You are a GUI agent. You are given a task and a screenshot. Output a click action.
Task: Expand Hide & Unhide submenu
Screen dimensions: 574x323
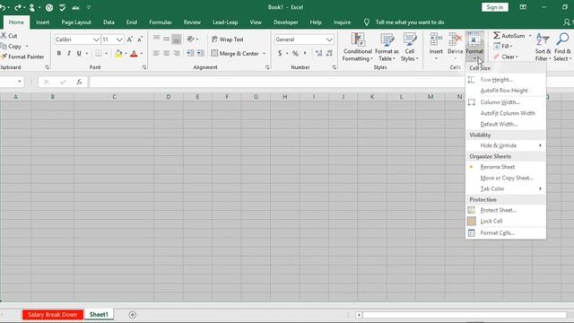[506, 145]
